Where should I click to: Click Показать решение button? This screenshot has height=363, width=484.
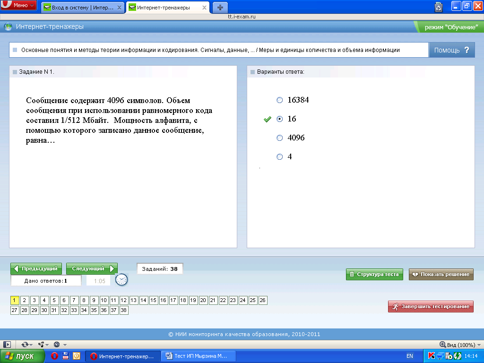(441, 274)
